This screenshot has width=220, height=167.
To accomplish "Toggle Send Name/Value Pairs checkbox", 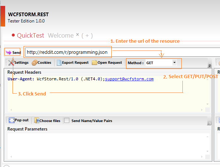I will click(x=67, y=120).
